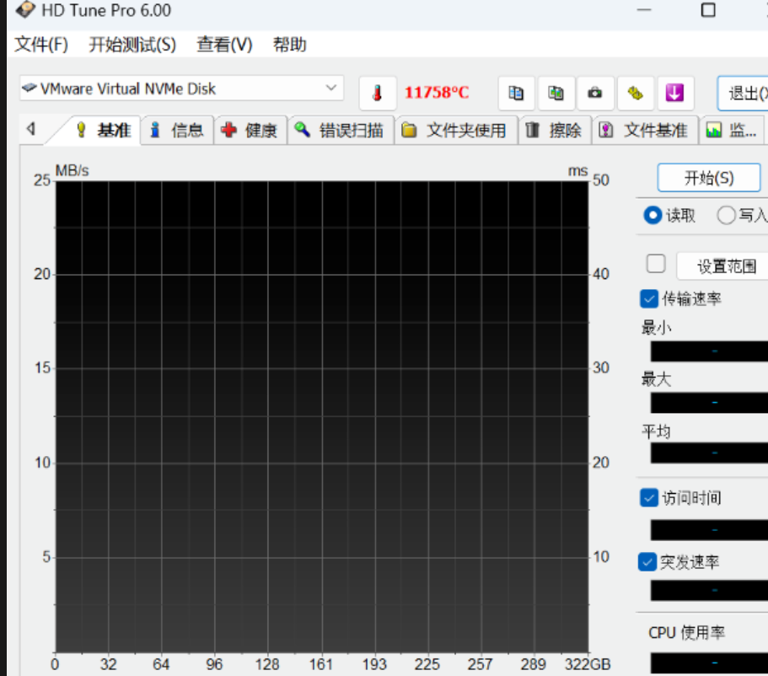768x676 pixels.
Task: Click the 设置范围 button
Action: pyautogui.click(x=722, y=266)
